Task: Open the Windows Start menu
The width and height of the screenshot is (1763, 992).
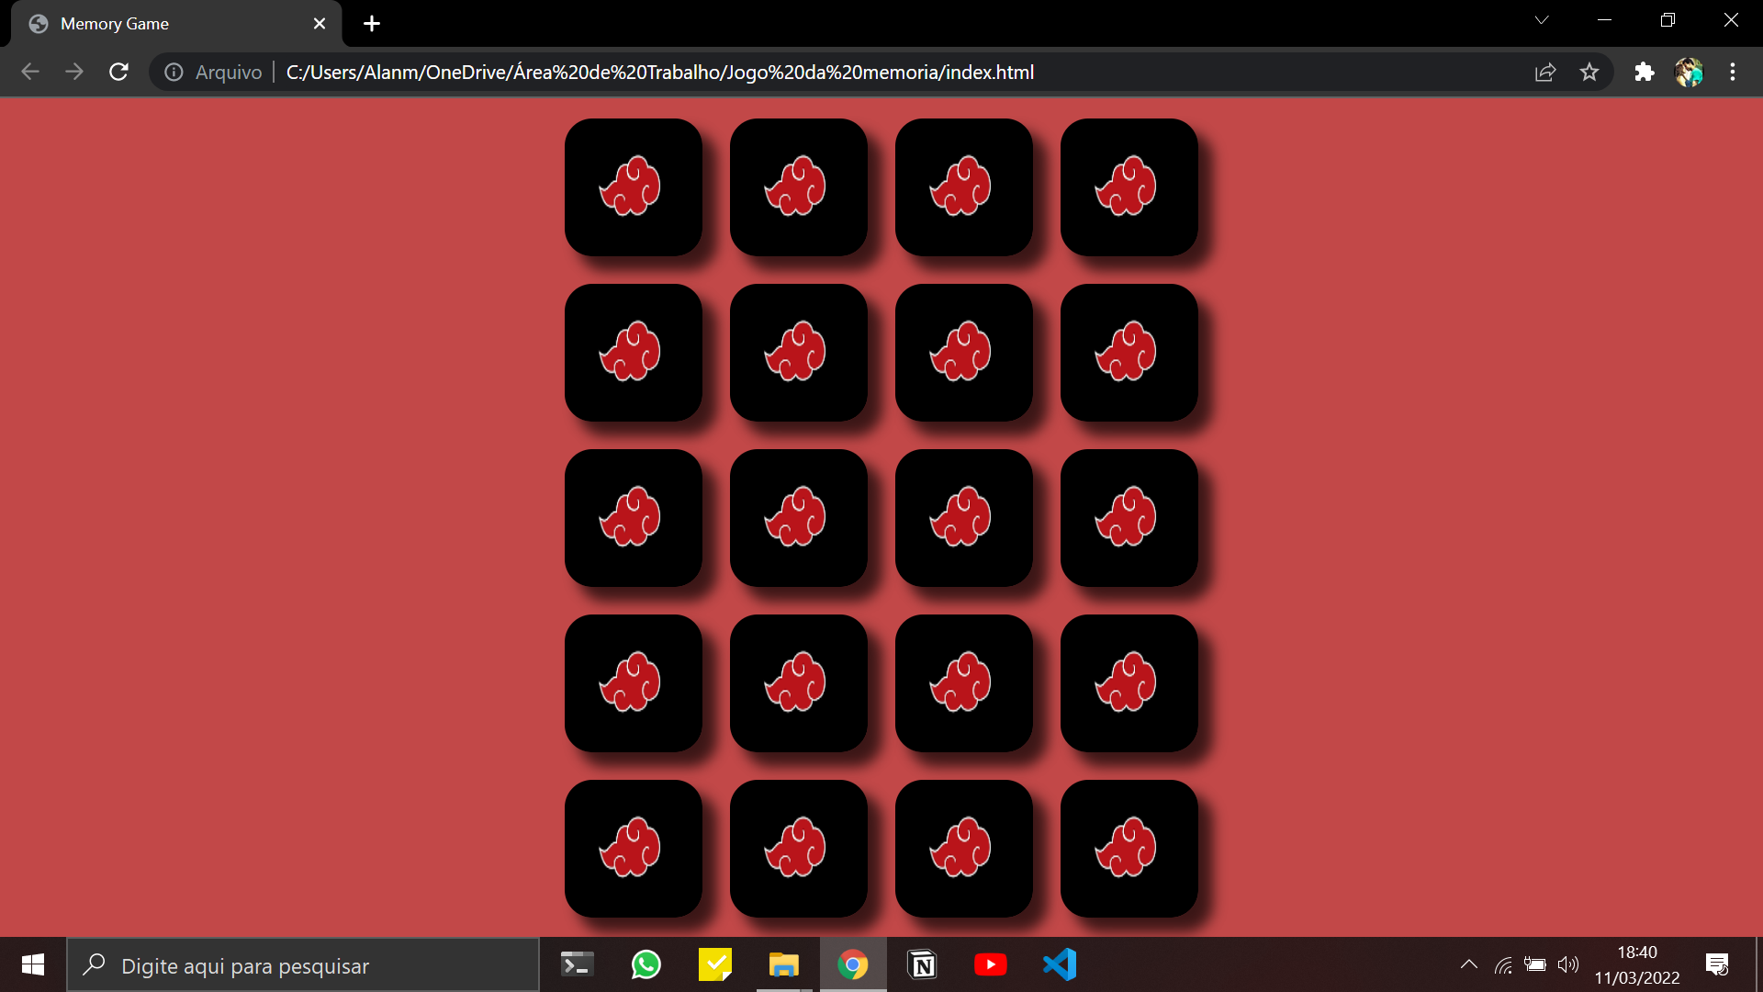Action: (33, 964)
